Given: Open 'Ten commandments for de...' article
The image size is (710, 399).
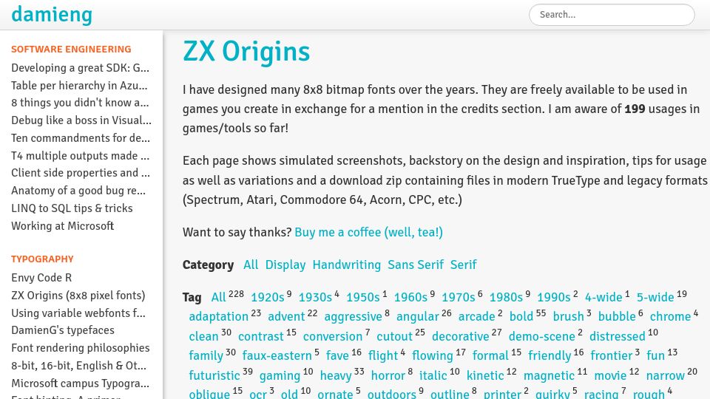Looking at the screenshot, I should pos(81,138).
